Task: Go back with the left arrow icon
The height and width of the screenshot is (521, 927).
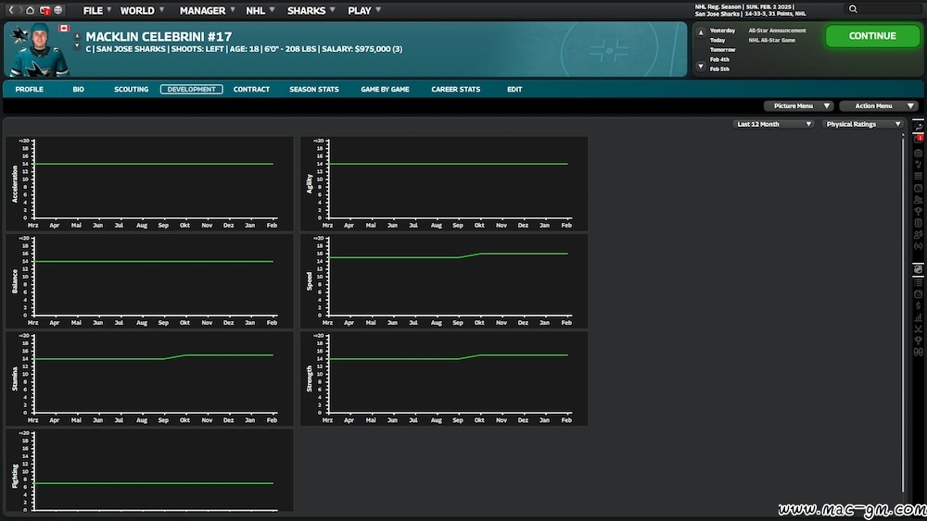Action: coord(10,10)
